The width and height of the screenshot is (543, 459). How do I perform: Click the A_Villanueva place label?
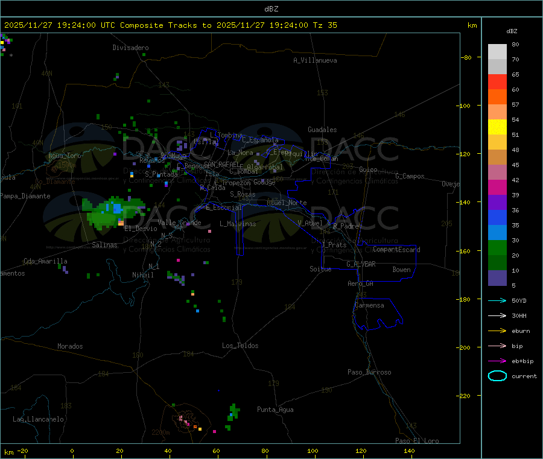tap(315, 60)
